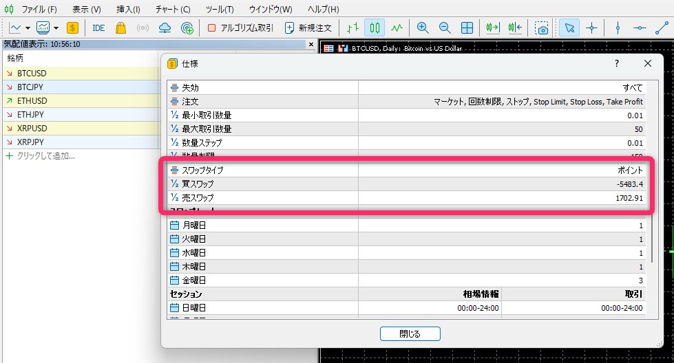This screenshot has width=674, height=363.
Task: Select the 買スワップ row
Action: point(407,184)
